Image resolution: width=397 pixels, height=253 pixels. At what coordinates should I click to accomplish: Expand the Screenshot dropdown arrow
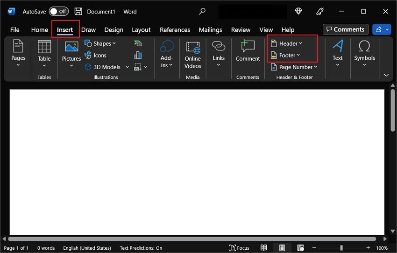(146, 67)
